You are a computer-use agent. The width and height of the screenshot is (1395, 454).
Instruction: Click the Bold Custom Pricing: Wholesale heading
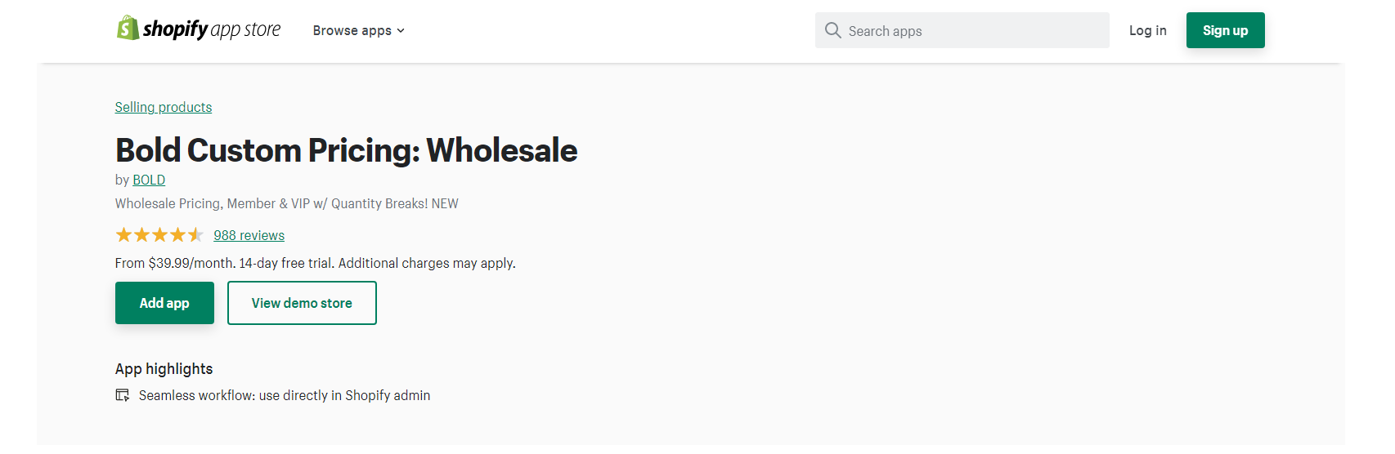pos(346,150)
